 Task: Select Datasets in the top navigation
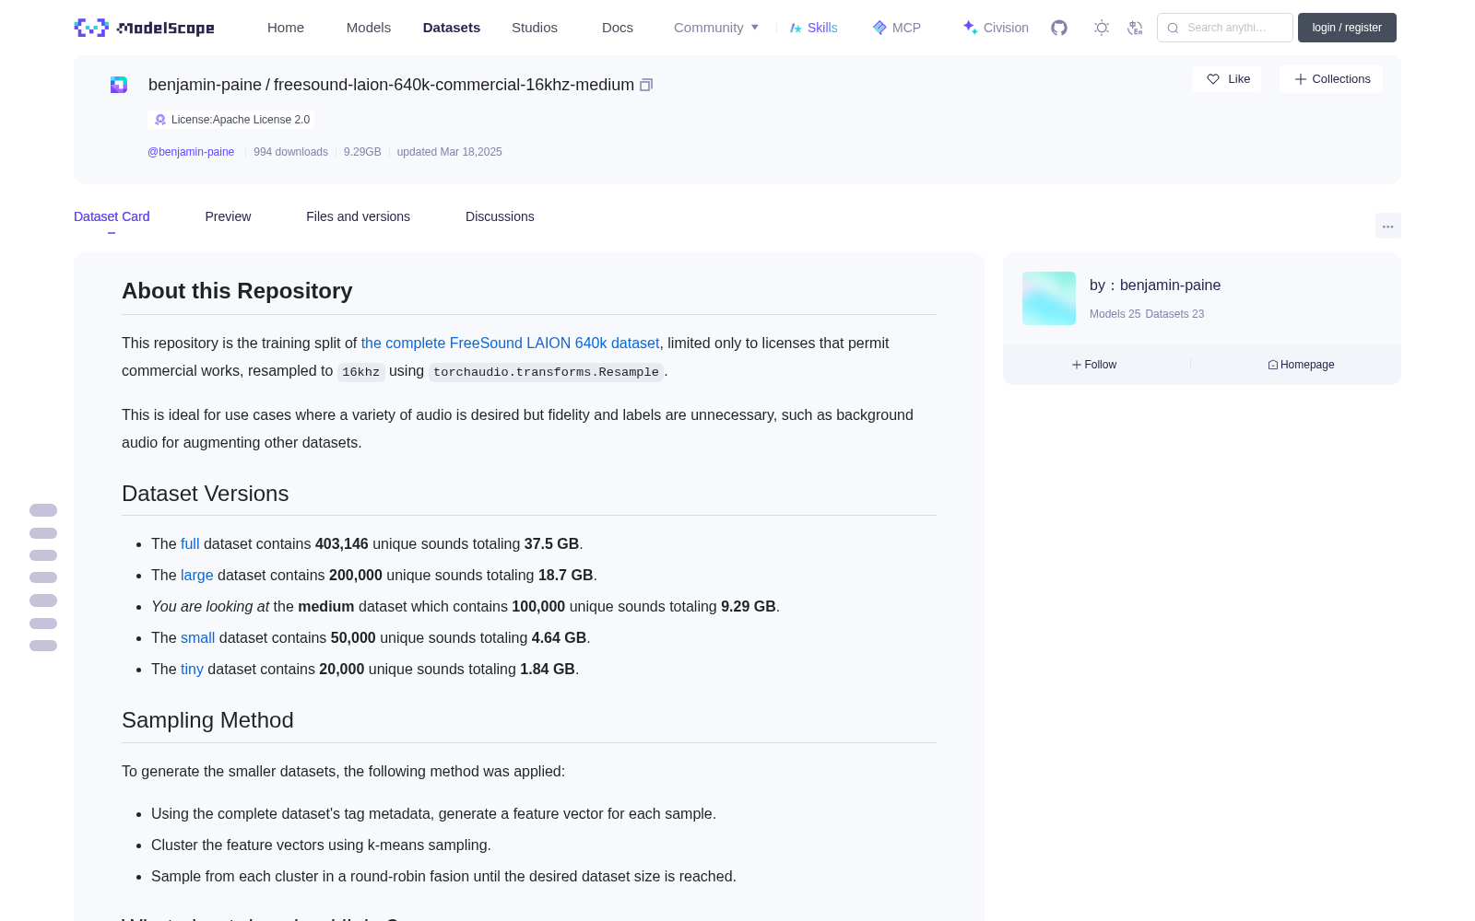tap(452, 28)
